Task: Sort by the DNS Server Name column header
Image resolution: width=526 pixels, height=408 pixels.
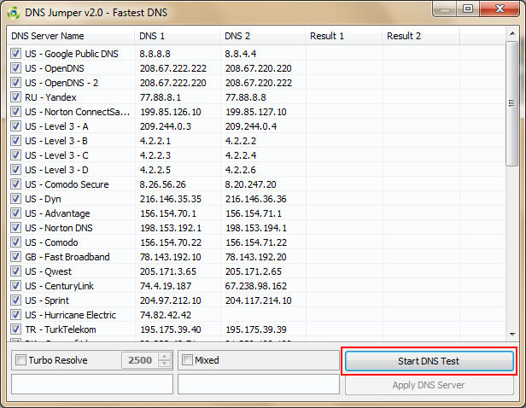Action: pyautogui.click(x=71, y=36)
